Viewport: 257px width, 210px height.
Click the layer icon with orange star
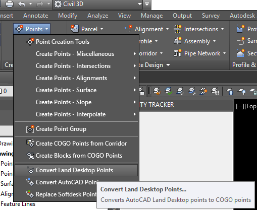[x=203, y=91]
